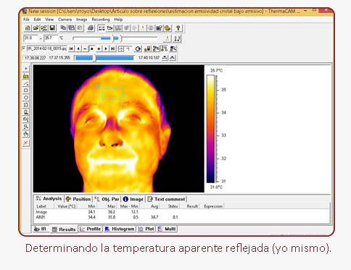
Task: Click the print icon in toolbar
Action: (x=91, y=28)
